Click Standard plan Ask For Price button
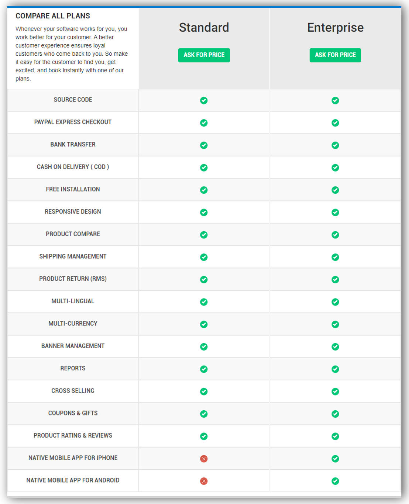 pyautogui.click(x=204, y=55)
